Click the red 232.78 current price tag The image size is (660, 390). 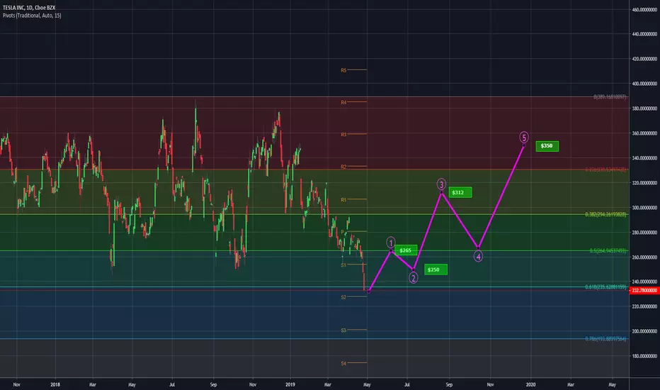click(x=644, y=291)
